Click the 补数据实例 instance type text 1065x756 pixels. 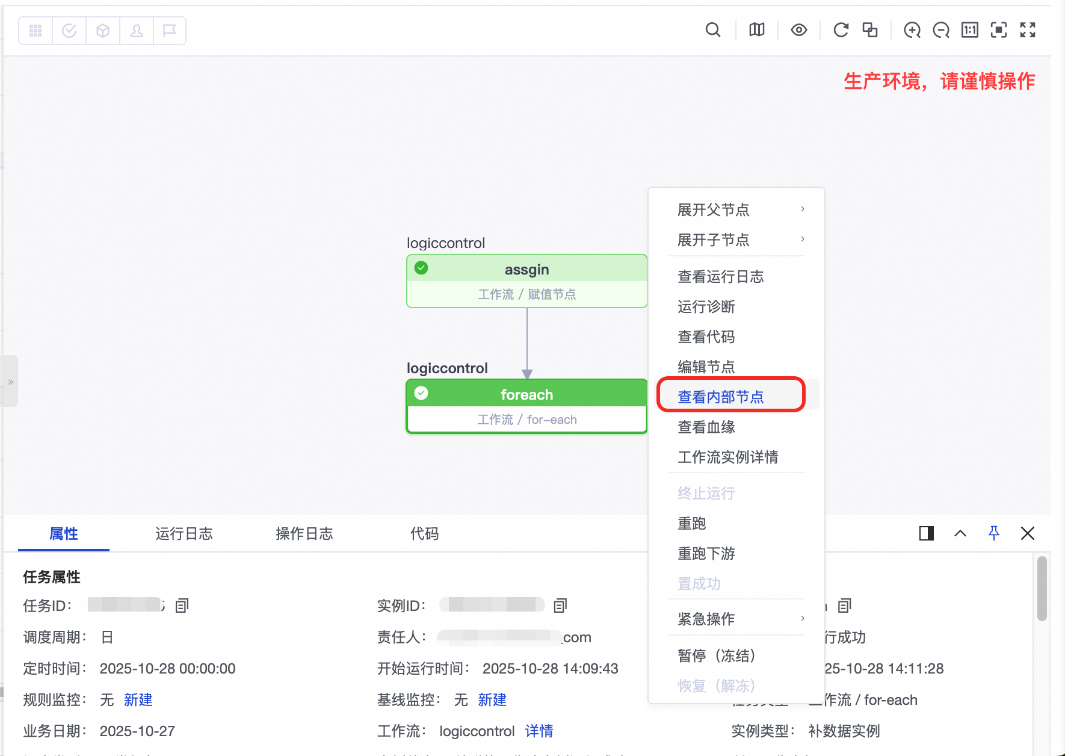click(x=844, y=731)
